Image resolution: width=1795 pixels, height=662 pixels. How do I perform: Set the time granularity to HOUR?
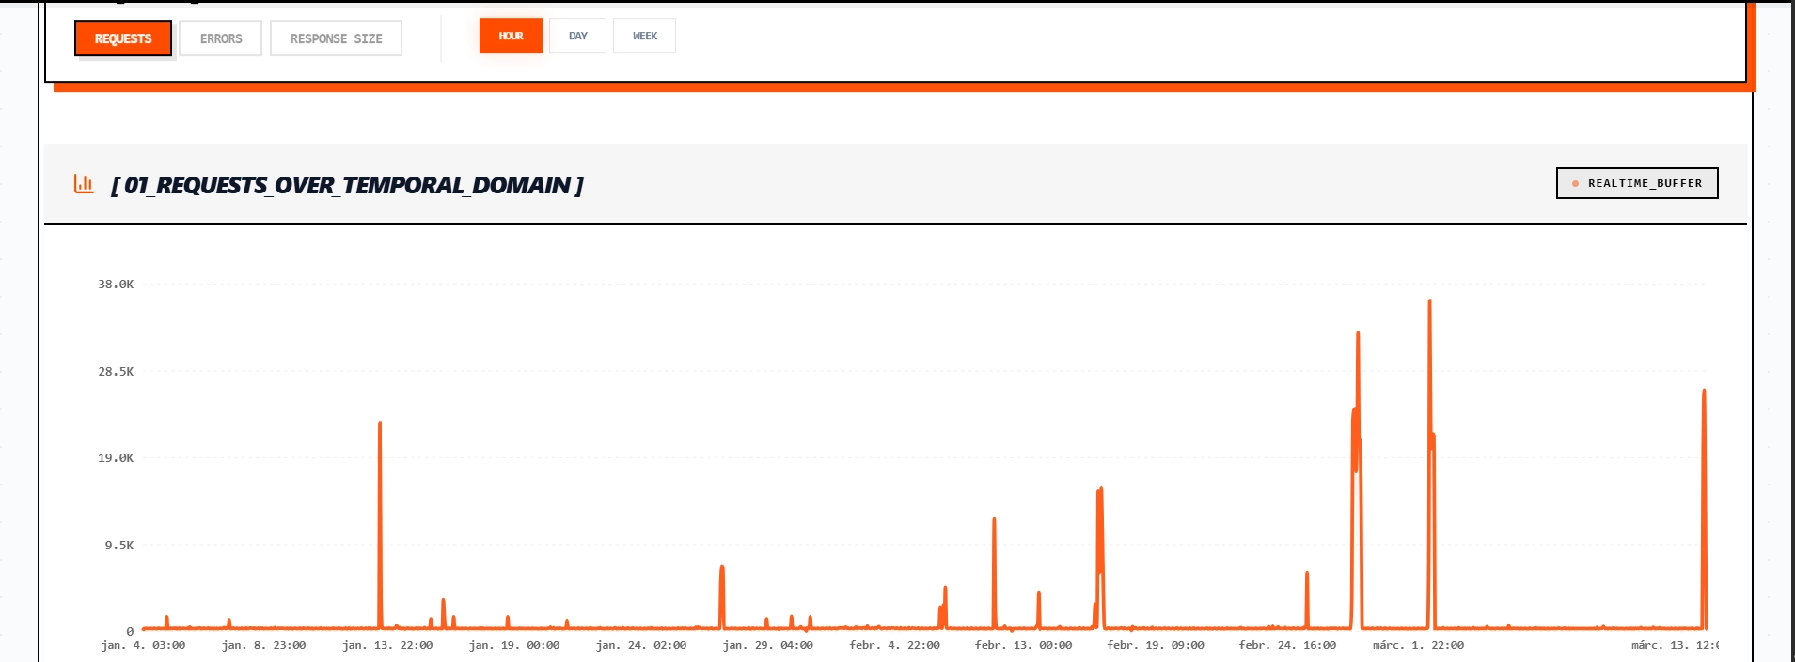[511, 36]
